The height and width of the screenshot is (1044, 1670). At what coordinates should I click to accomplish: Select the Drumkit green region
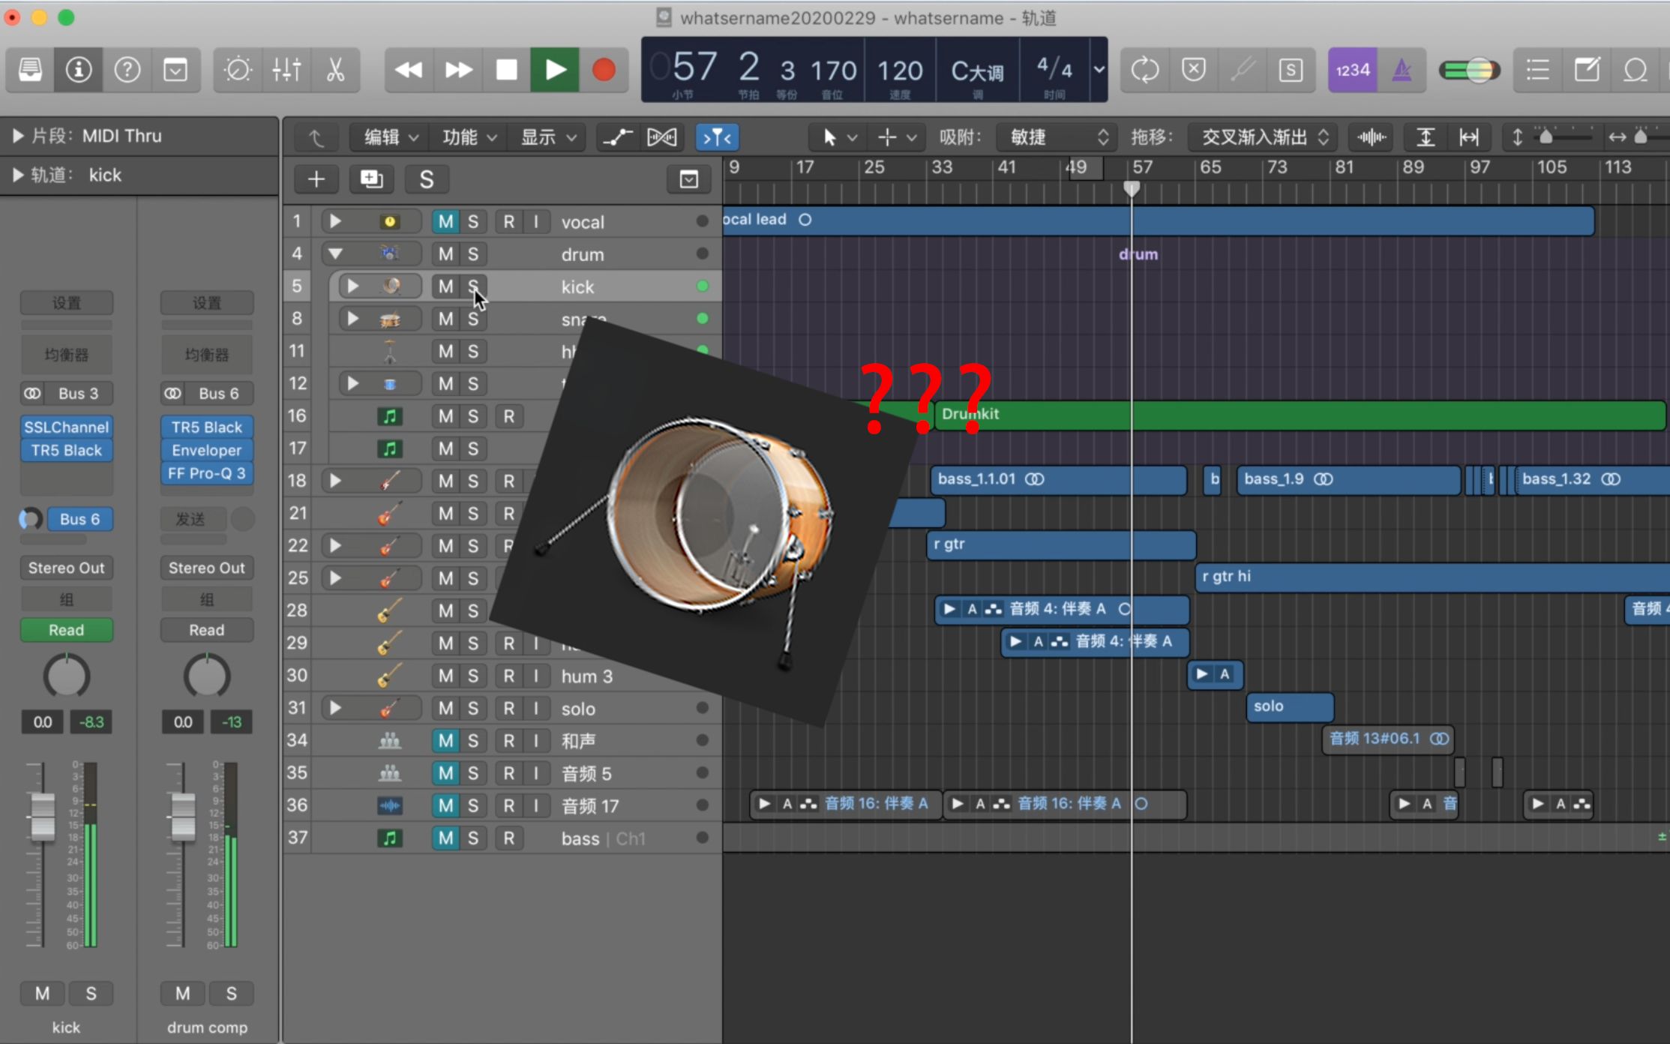click(1300, 414)
